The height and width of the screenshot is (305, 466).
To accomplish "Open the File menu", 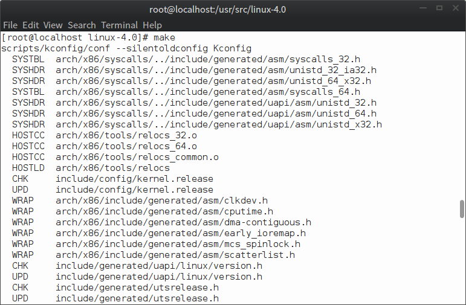I will point(10,25).
